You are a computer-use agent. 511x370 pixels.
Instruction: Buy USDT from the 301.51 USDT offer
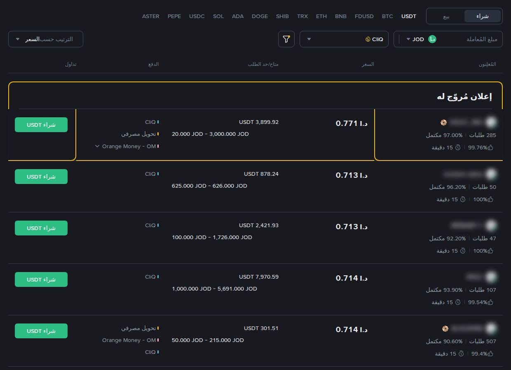pyautogui.click(x=41, y=331)
